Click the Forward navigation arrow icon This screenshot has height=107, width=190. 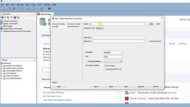click(34, 8)
